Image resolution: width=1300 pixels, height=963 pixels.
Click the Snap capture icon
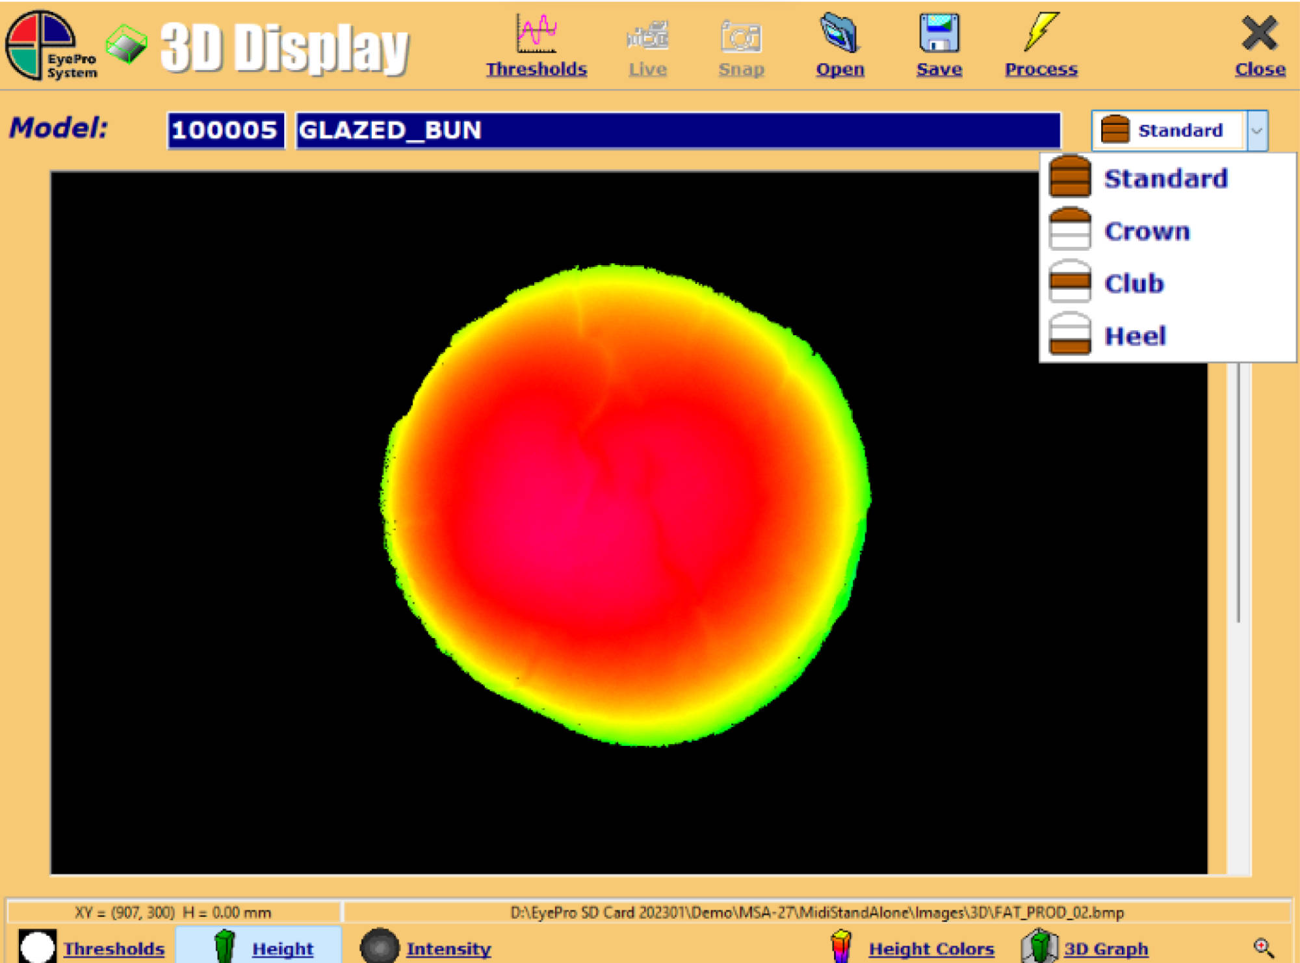(741, 39)
